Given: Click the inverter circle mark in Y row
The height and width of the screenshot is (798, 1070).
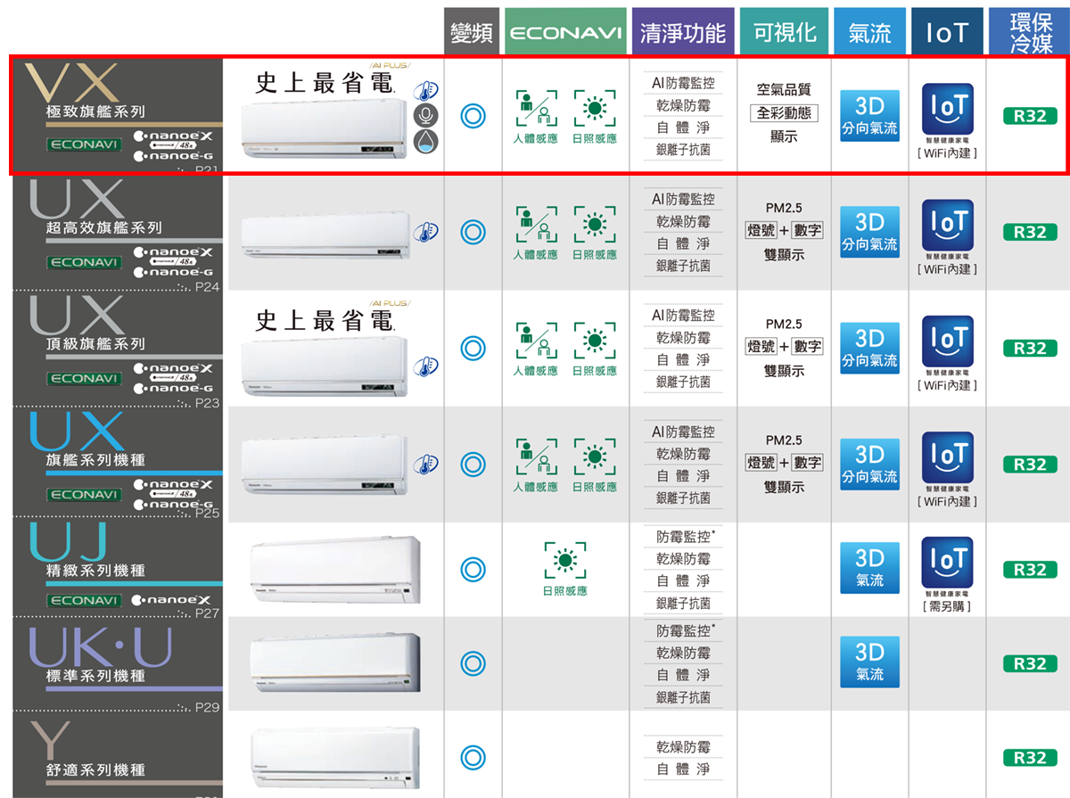Looking at the screenshot, I should coord(473,757).
